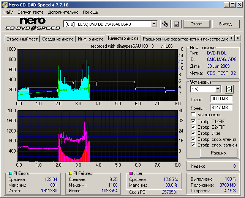
Task: Click the Старт position field 0000 MB
Action: tap(221, 99)
